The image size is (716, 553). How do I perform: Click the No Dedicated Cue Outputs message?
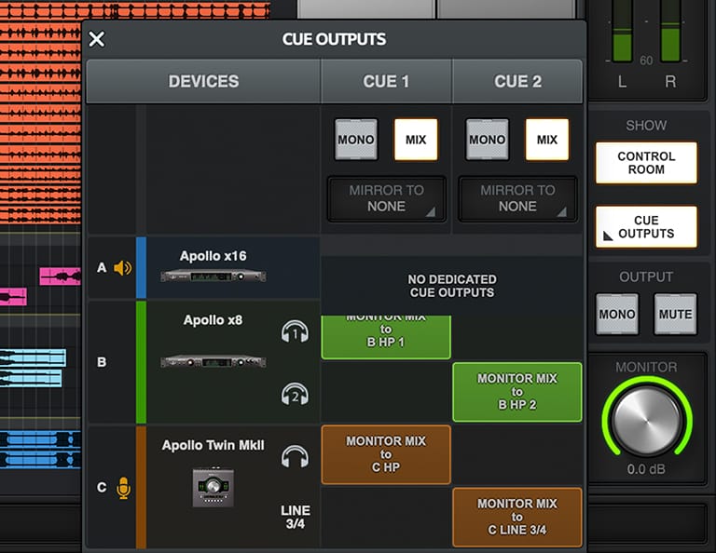(x=452, y=286)
